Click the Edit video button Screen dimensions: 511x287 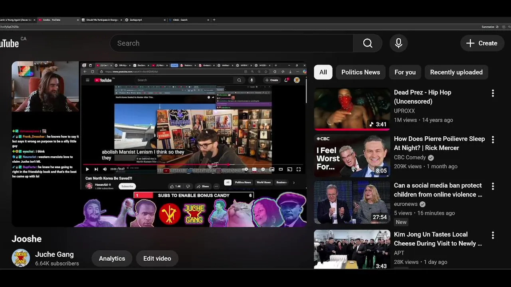[x=157, y=258]
